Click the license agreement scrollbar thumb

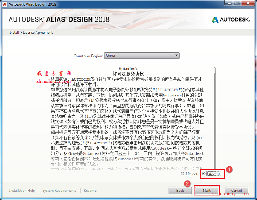tap(215, 71)
